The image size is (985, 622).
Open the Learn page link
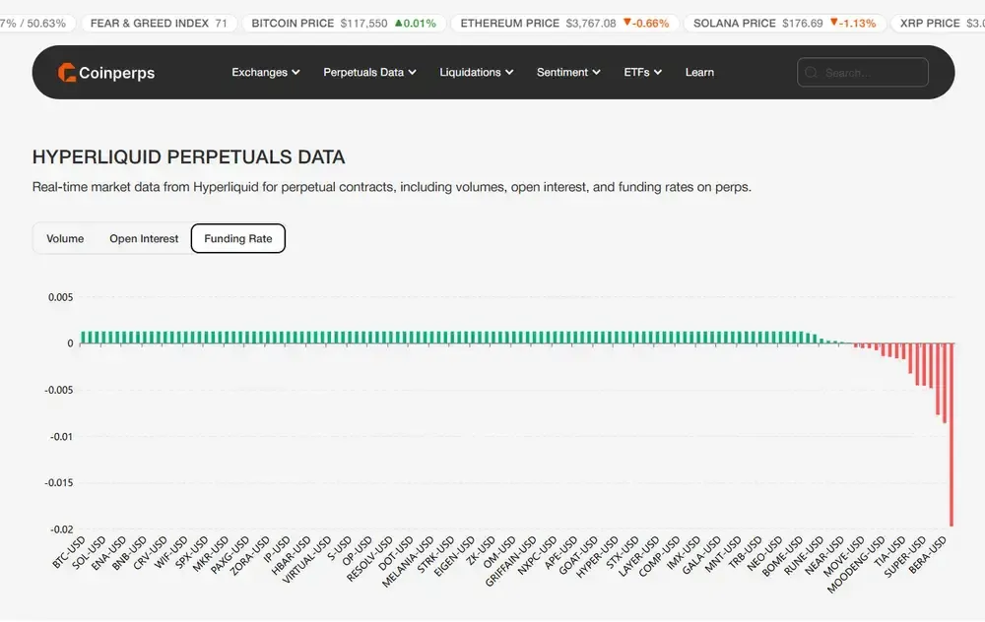click(x=699, y=72)
